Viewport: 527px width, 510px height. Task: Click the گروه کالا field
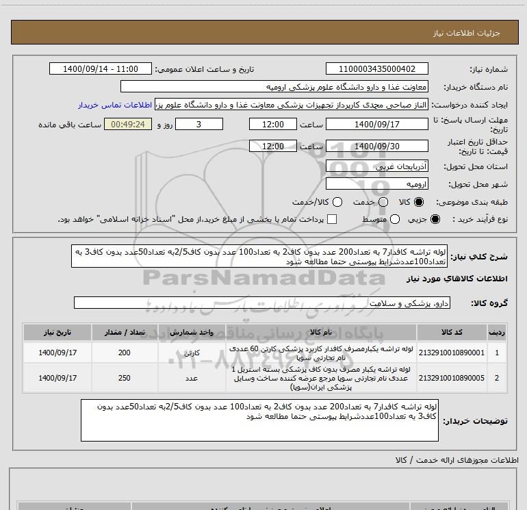262,303
